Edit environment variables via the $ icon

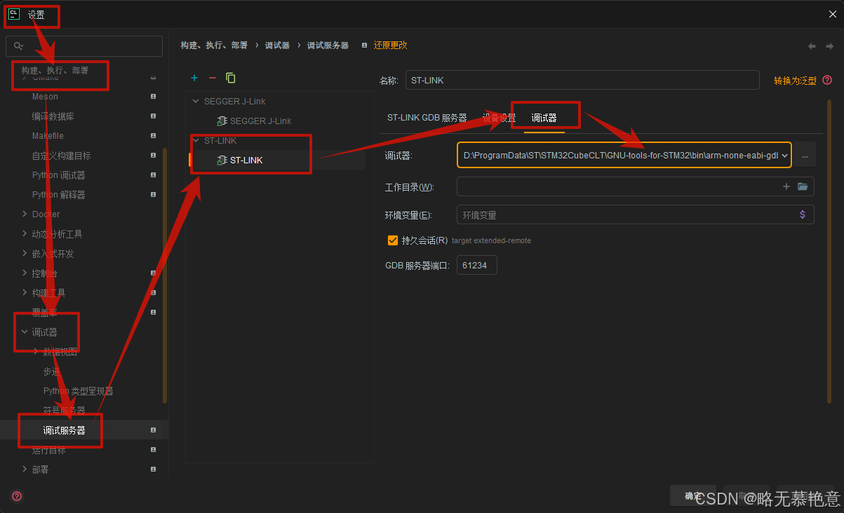803,214
